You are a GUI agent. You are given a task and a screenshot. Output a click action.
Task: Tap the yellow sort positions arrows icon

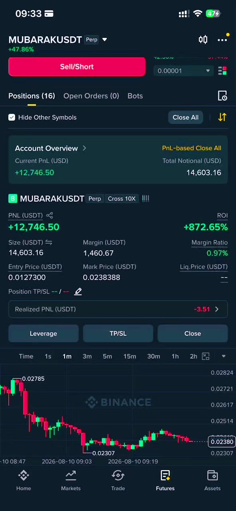[x=222, y=117]
